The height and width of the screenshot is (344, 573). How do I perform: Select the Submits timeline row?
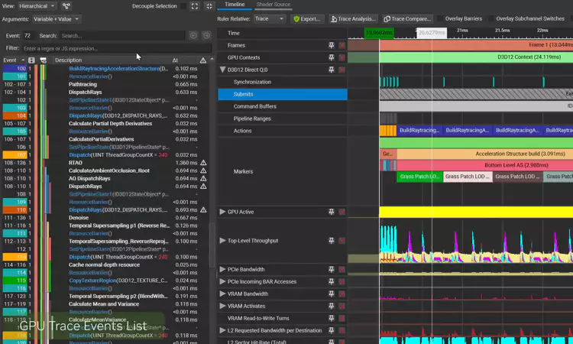pos(283,94)
